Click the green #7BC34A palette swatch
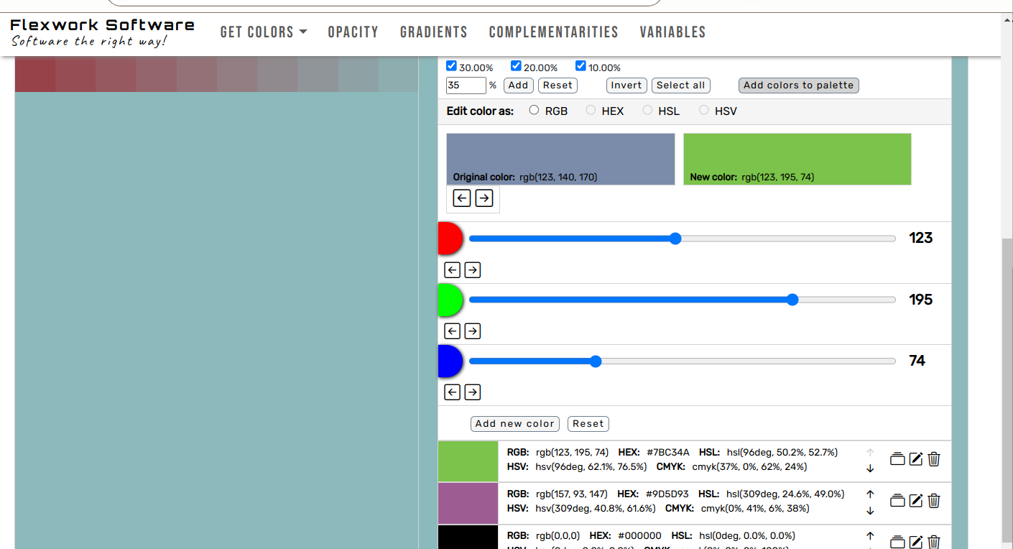 point(468,461)
